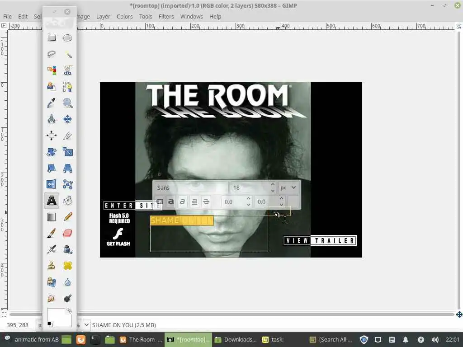Activate the Airbrush tool
463x347 pixels.
tap(52, 249)
